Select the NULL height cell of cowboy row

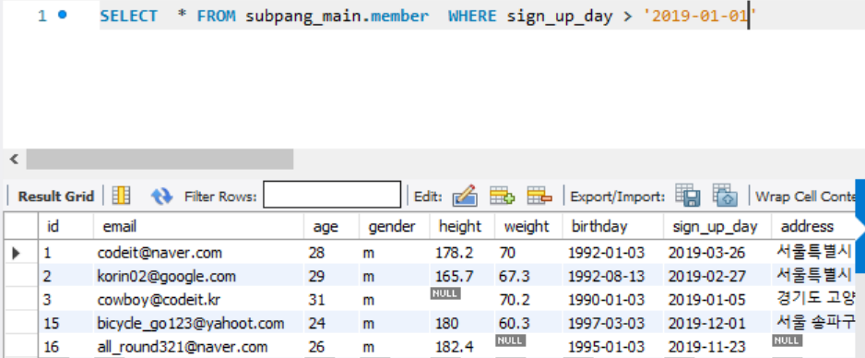pos(445,293)
